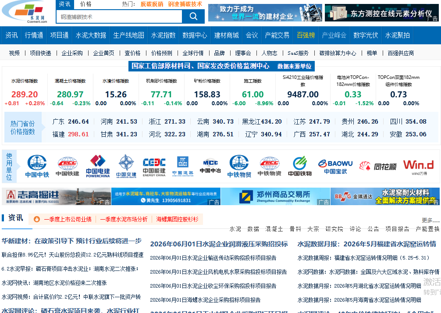This screenshot has height=313, width=441.
Task: Open the 中铁物贸 company logo
Action: (239, 166)
